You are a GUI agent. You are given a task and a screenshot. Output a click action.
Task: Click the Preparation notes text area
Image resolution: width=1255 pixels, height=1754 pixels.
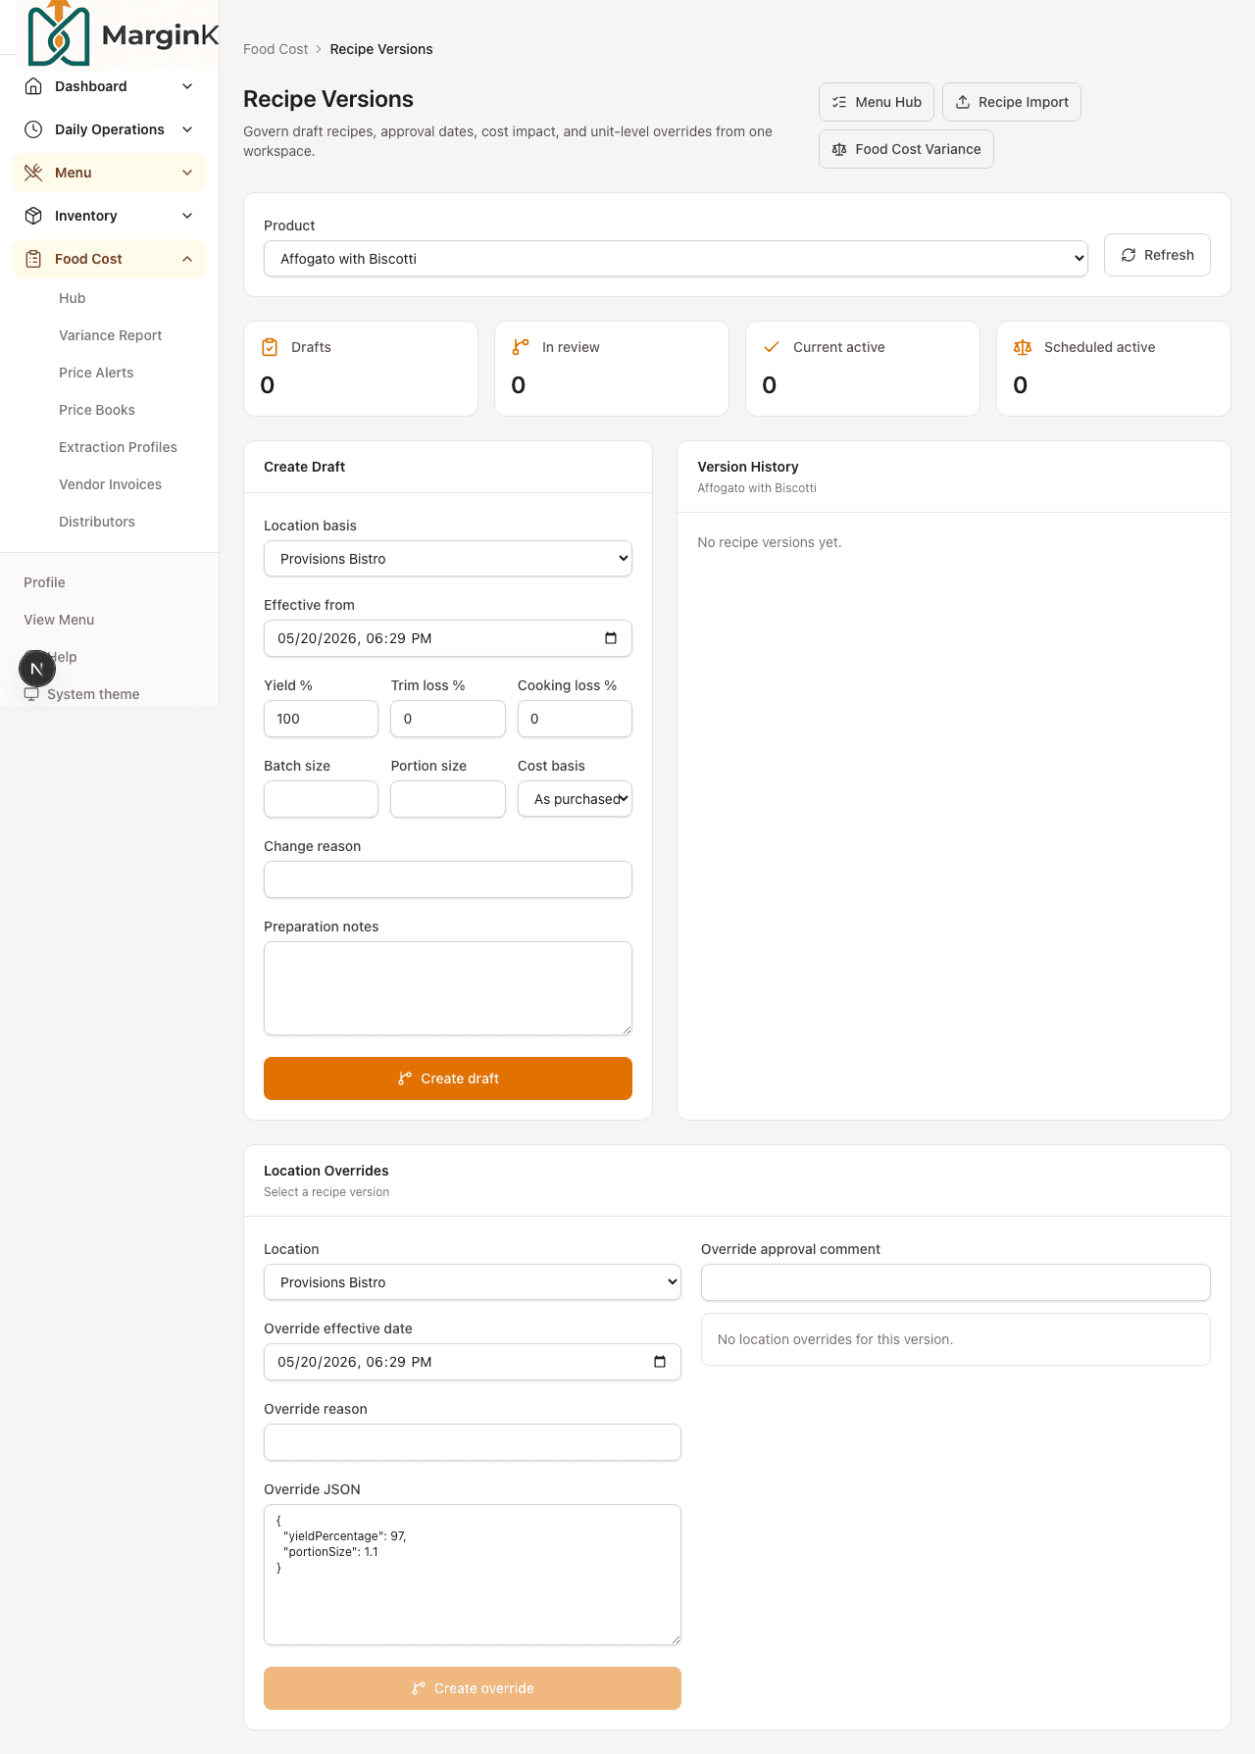(x=448, y=988)
